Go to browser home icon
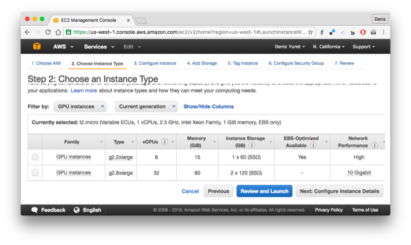This screenshot has height=245, width=411. 58,32
